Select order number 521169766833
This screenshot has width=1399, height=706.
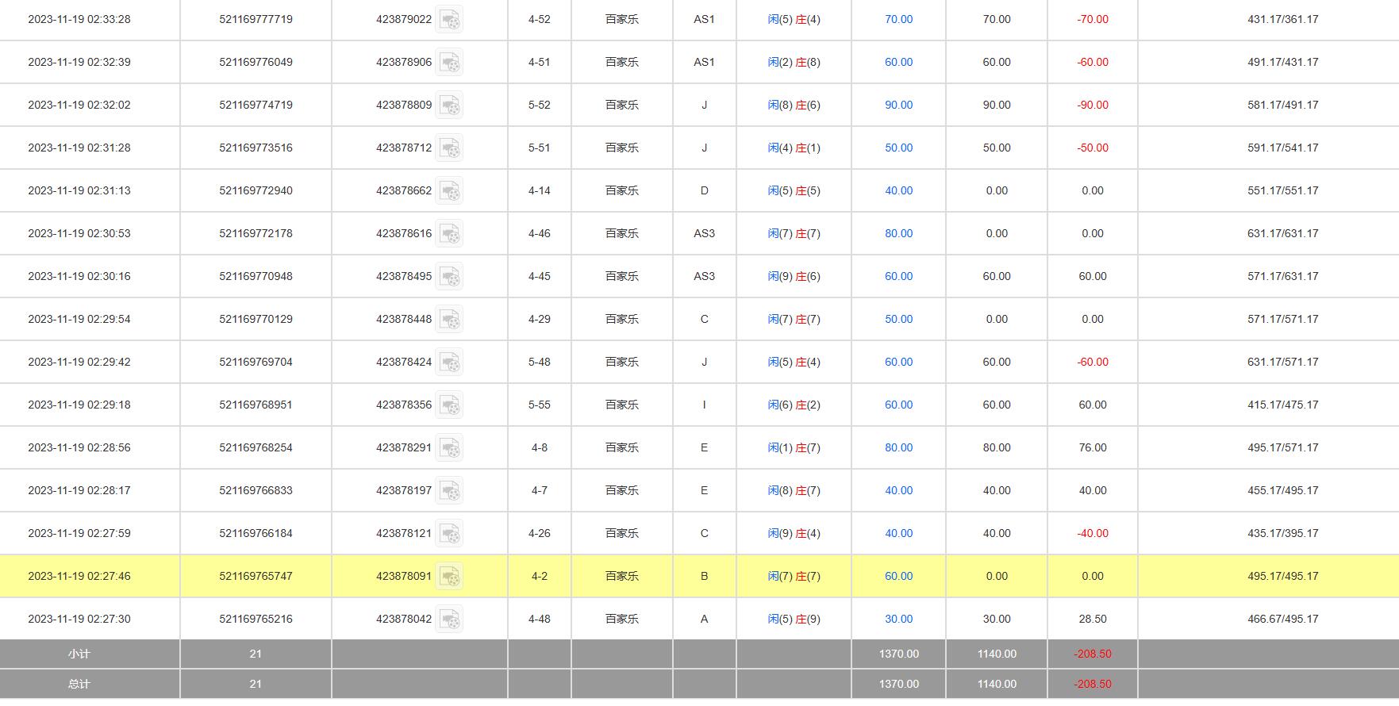(256, 490)
